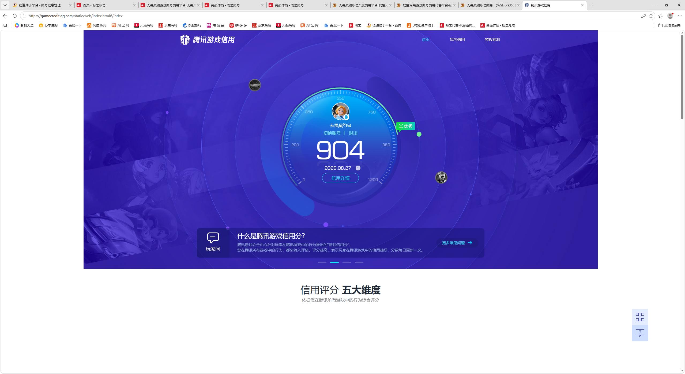Open 其他收藏夹 folder
Screen dimensions: 685x374
coord(669,25)
